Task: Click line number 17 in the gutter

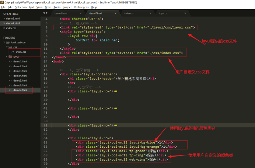Action: 45,74
